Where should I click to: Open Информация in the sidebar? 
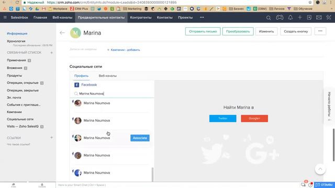click(17, 33)
